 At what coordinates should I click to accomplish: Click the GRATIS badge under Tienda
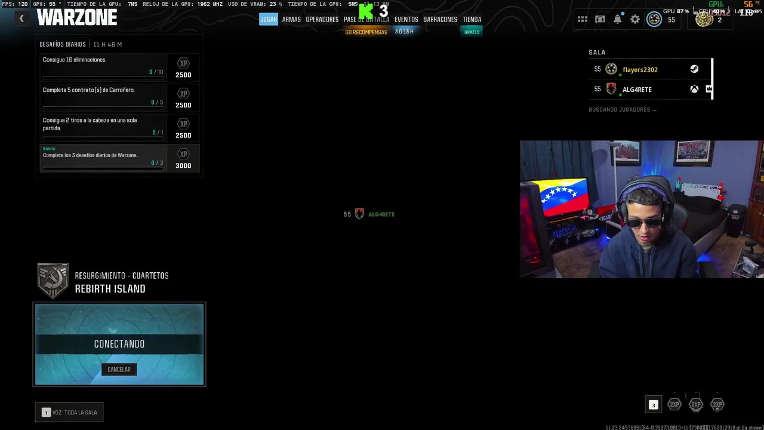[x=472, y=32]
